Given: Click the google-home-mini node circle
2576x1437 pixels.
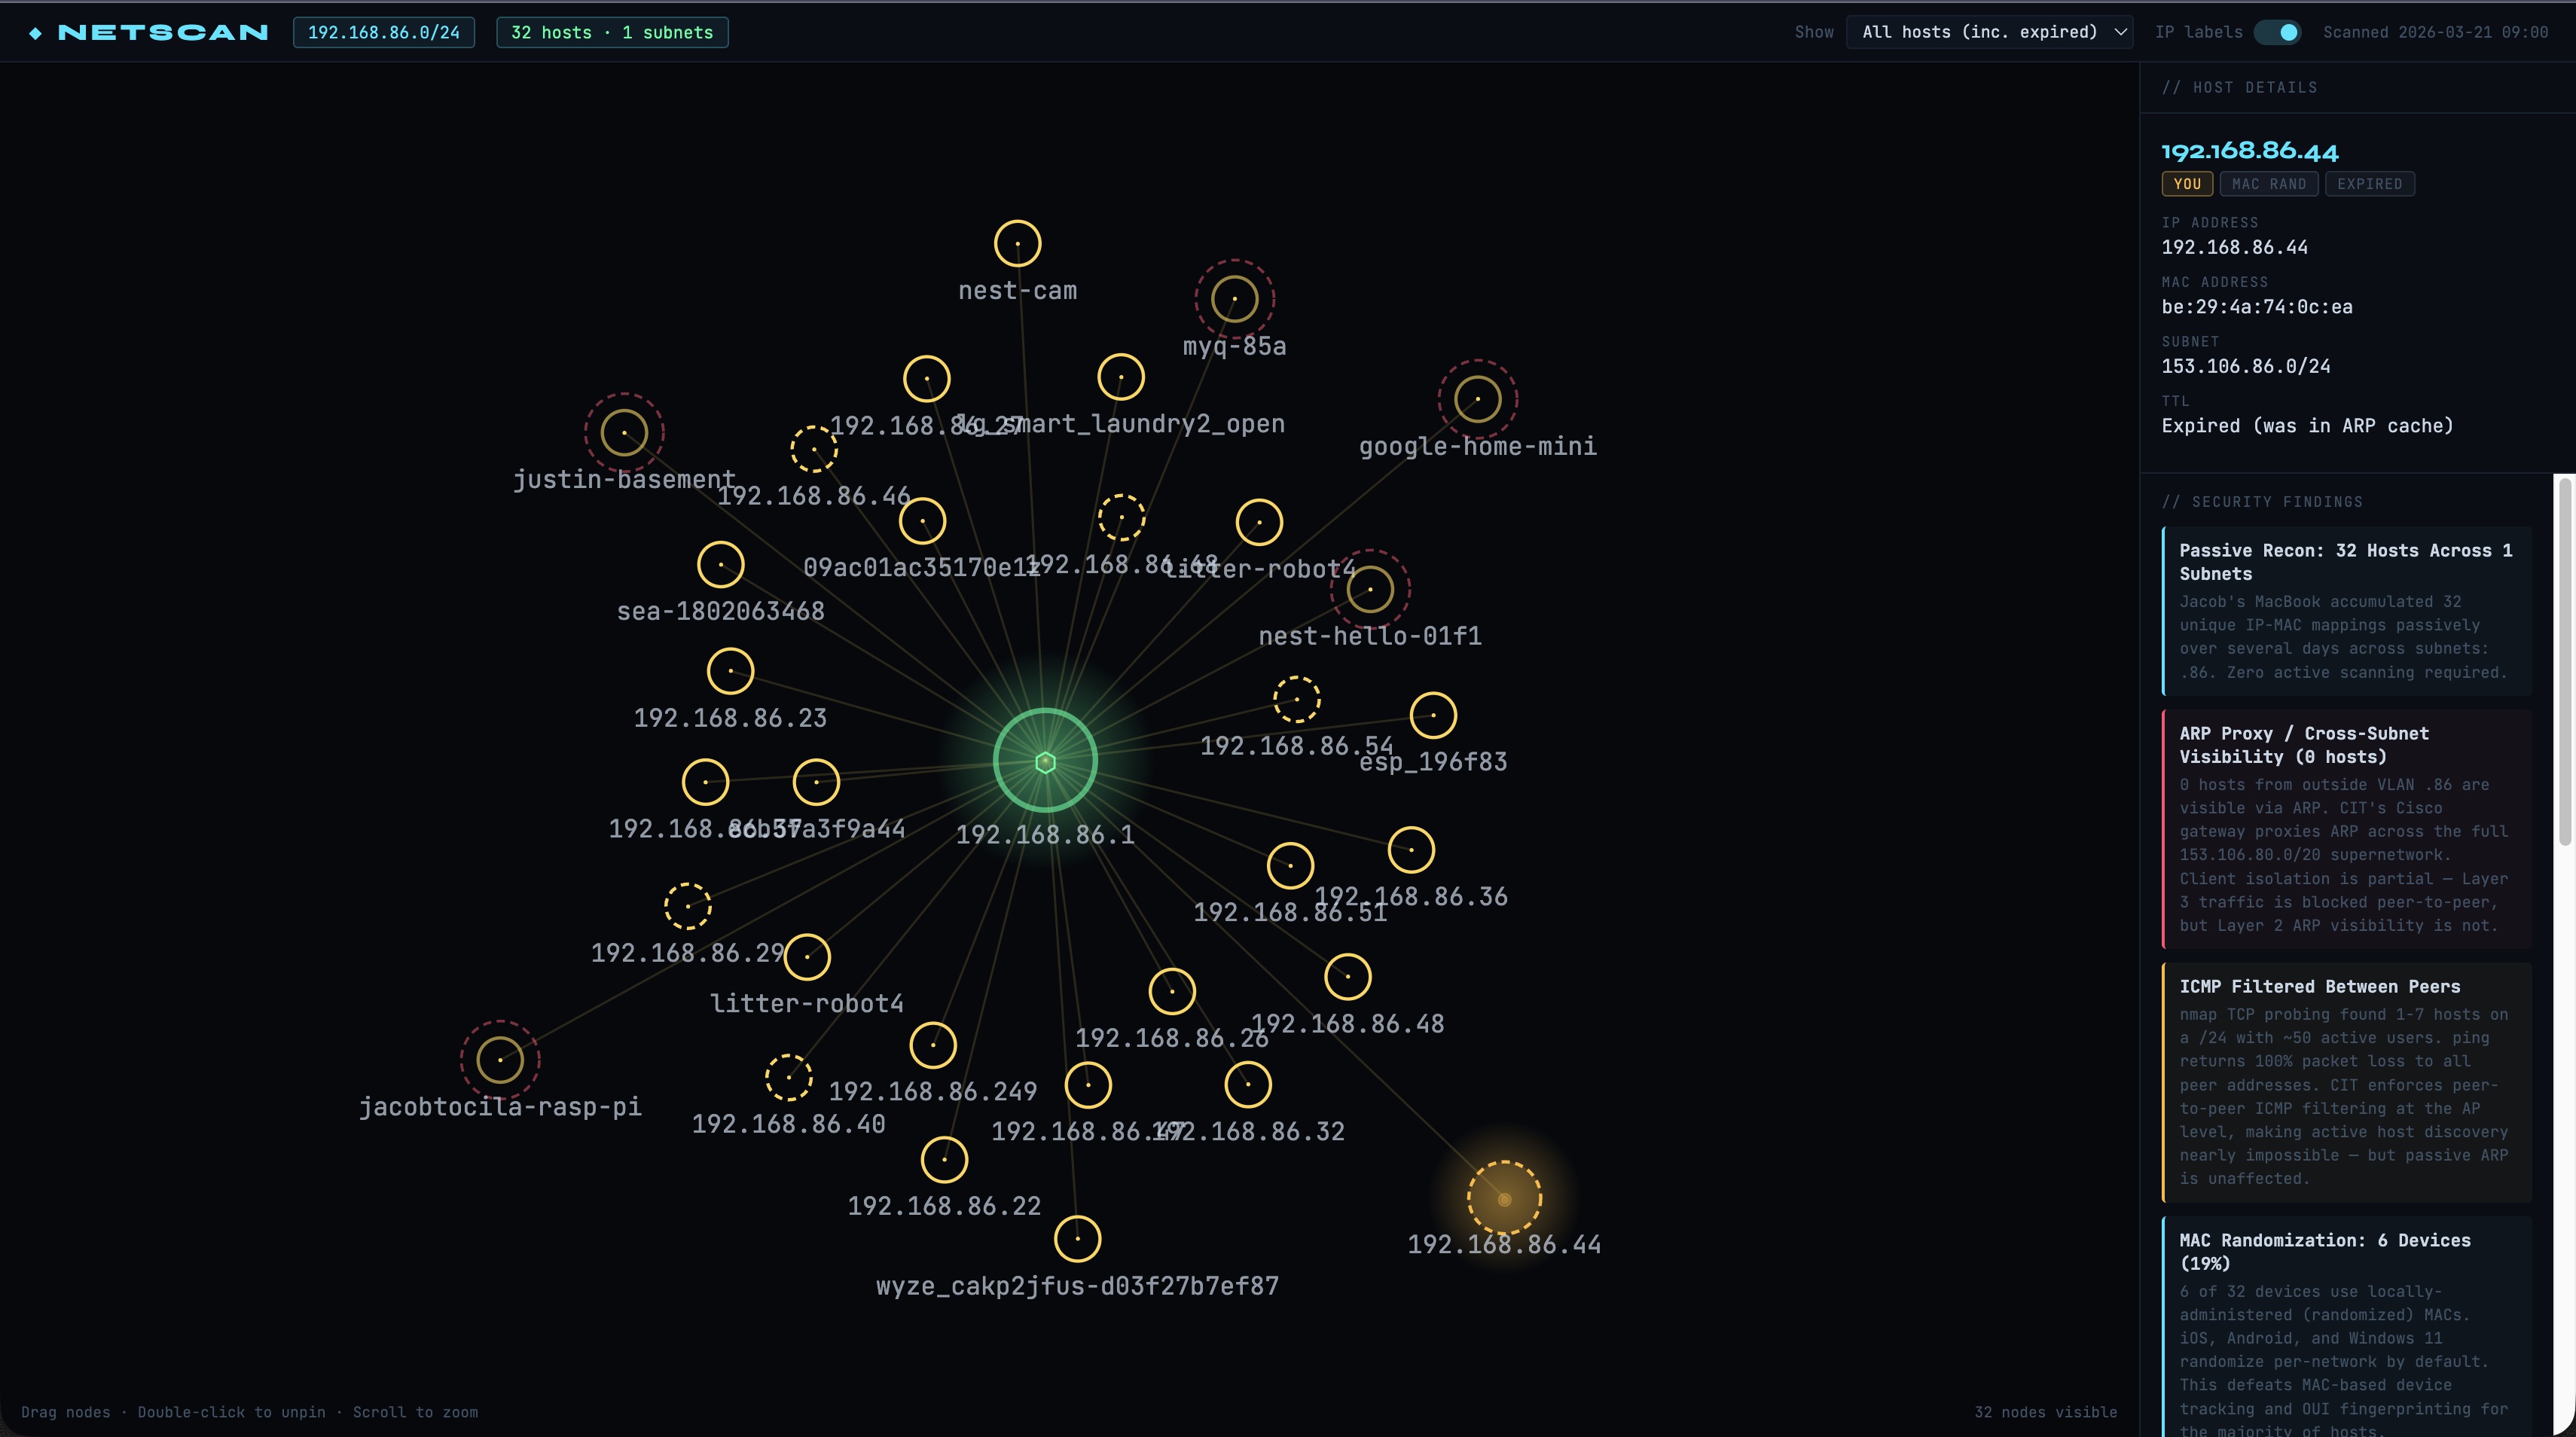Looking at the screenshot, I should tap(1477, 399).
